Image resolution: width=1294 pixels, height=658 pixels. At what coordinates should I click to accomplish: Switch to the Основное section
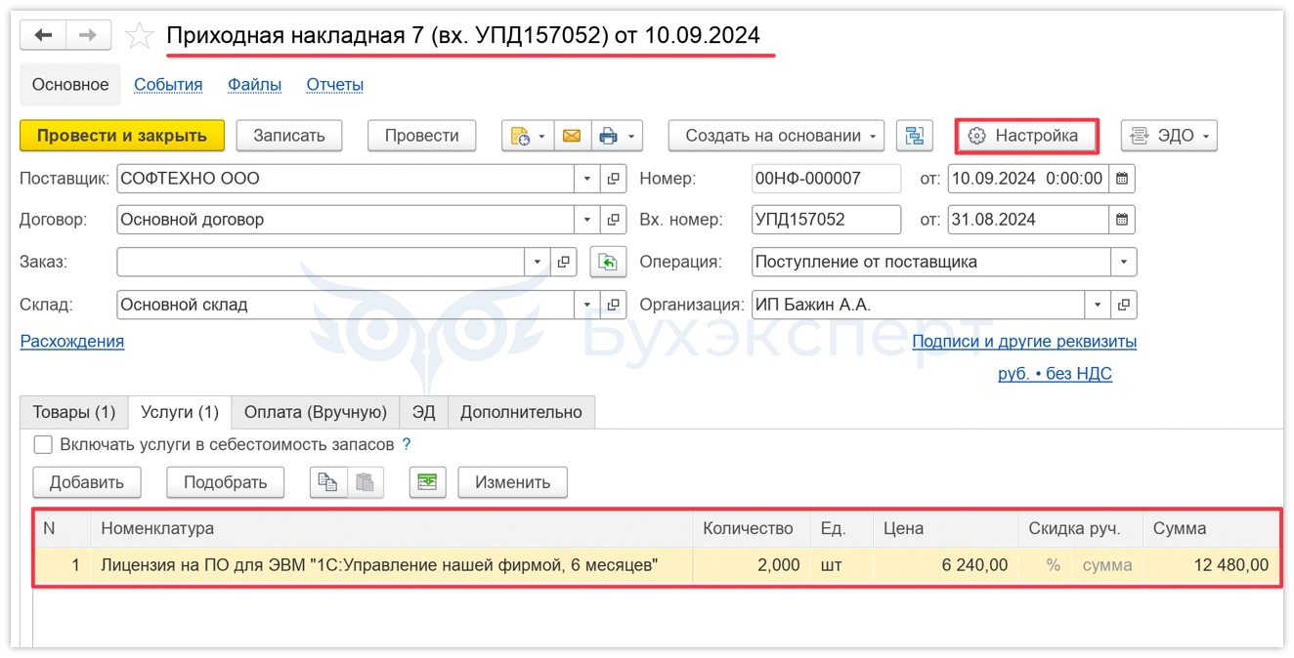coord(70,85)
